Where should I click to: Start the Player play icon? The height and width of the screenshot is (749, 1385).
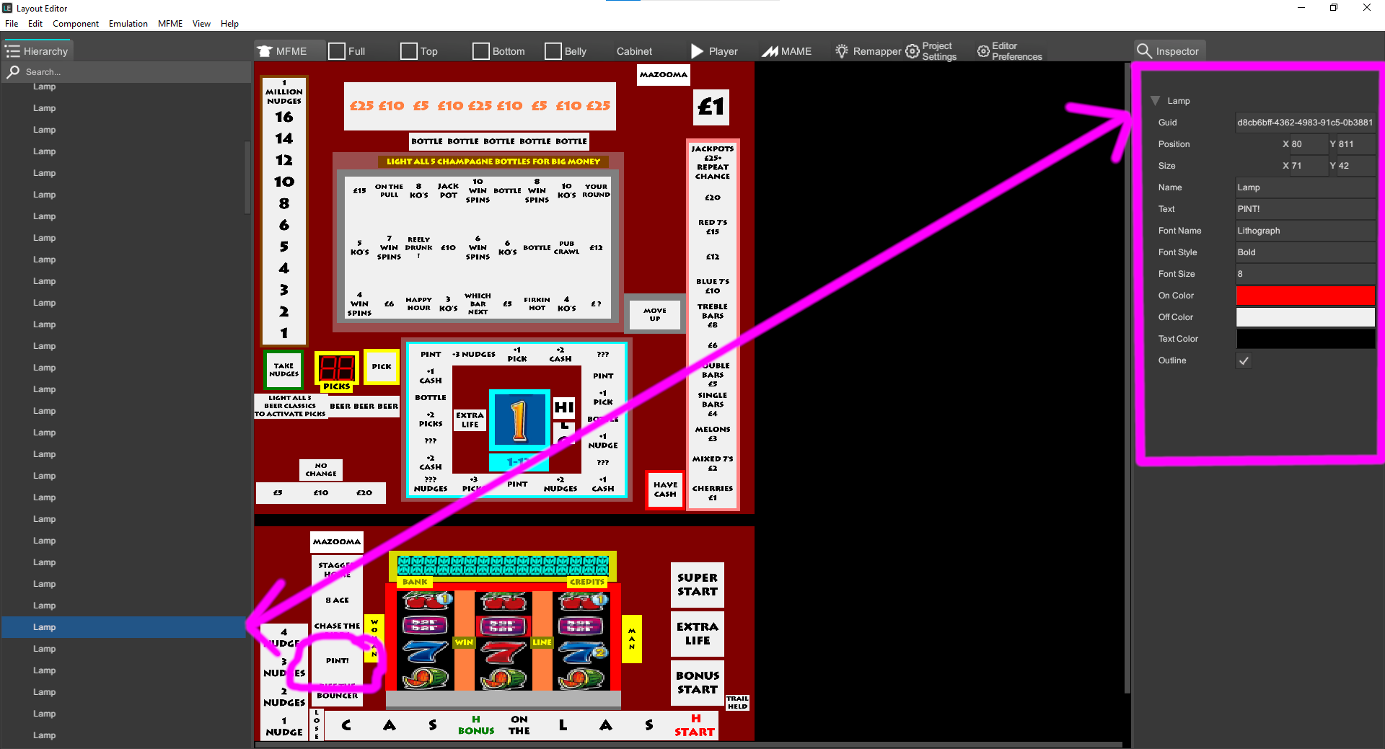[697, 51]
